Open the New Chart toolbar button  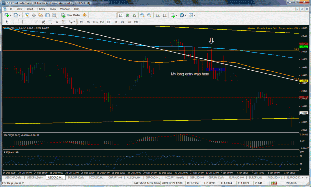click(7, 15)
